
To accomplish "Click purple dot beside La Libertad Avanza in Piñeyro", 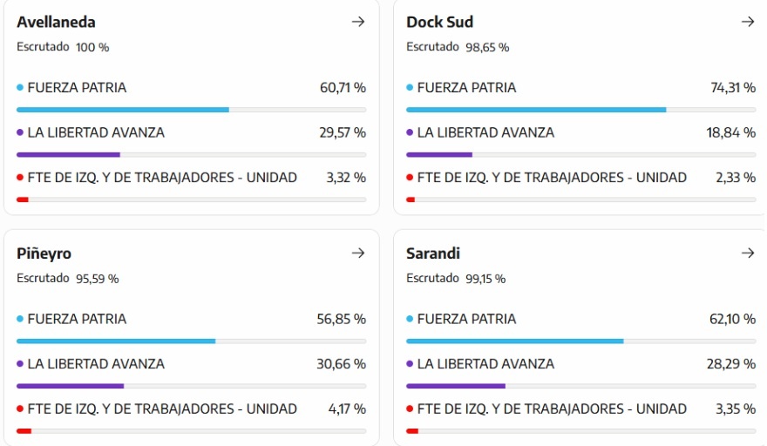I will [x=20, y=364].
